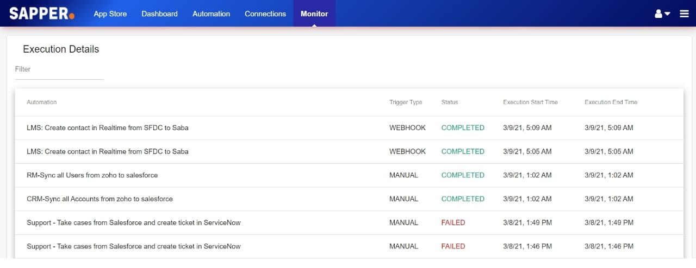Sort by the Status column header
The height and width of the screenshot is (268, 696).
pyautogui.click(x=450, y=102)
